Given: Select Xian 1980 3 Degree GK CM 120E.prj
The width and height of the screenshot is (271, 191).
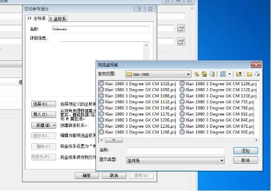Looking at the screenshot, I should (x=137, y=120).
